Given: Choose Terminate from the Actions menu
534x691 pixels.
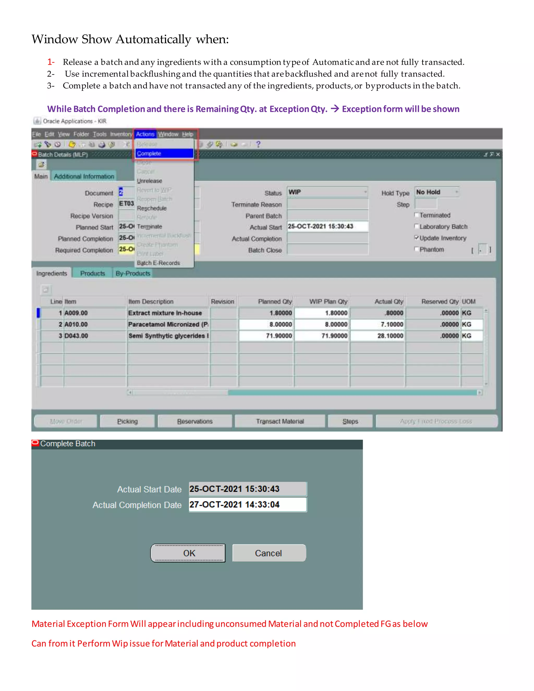Looking at the screenshot, I should (x=164, y=227).
